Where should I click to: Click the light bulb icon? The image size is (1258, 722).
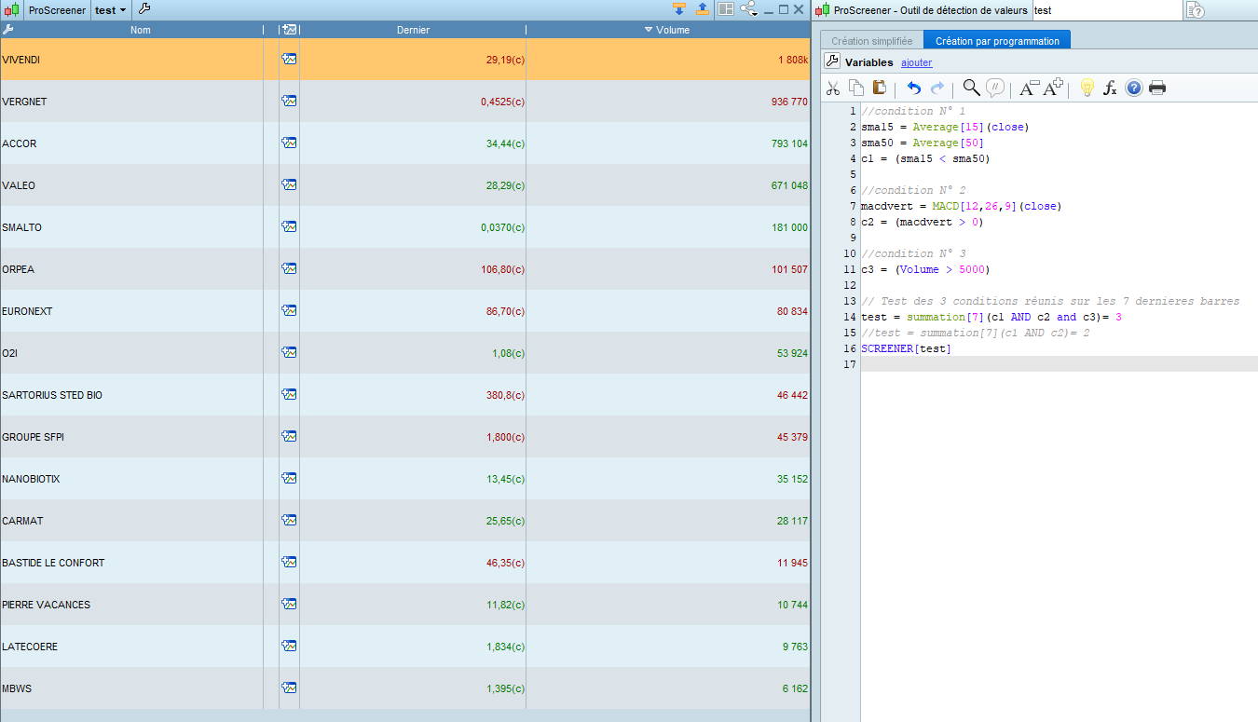[x=1086, y=88]
